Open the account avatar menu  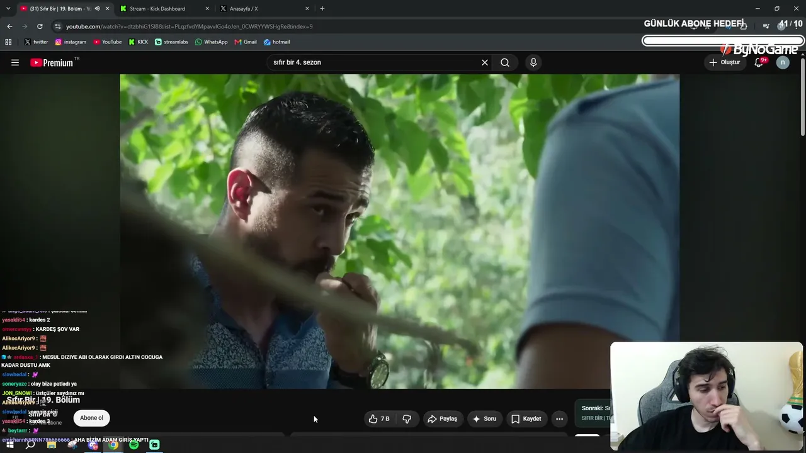[783, 62]
